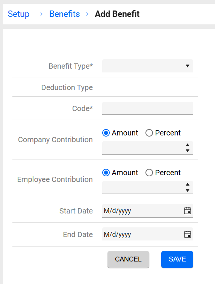The image size is (215, 284).
Task: Increase Company Contribution with up arrow
Action: (x=188, y=145)
